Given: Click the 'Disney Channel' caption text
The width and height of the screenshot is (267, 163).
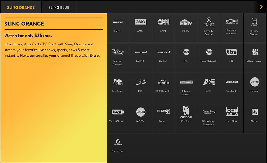Looking at the screenshot, I should (x=117, y=63).
